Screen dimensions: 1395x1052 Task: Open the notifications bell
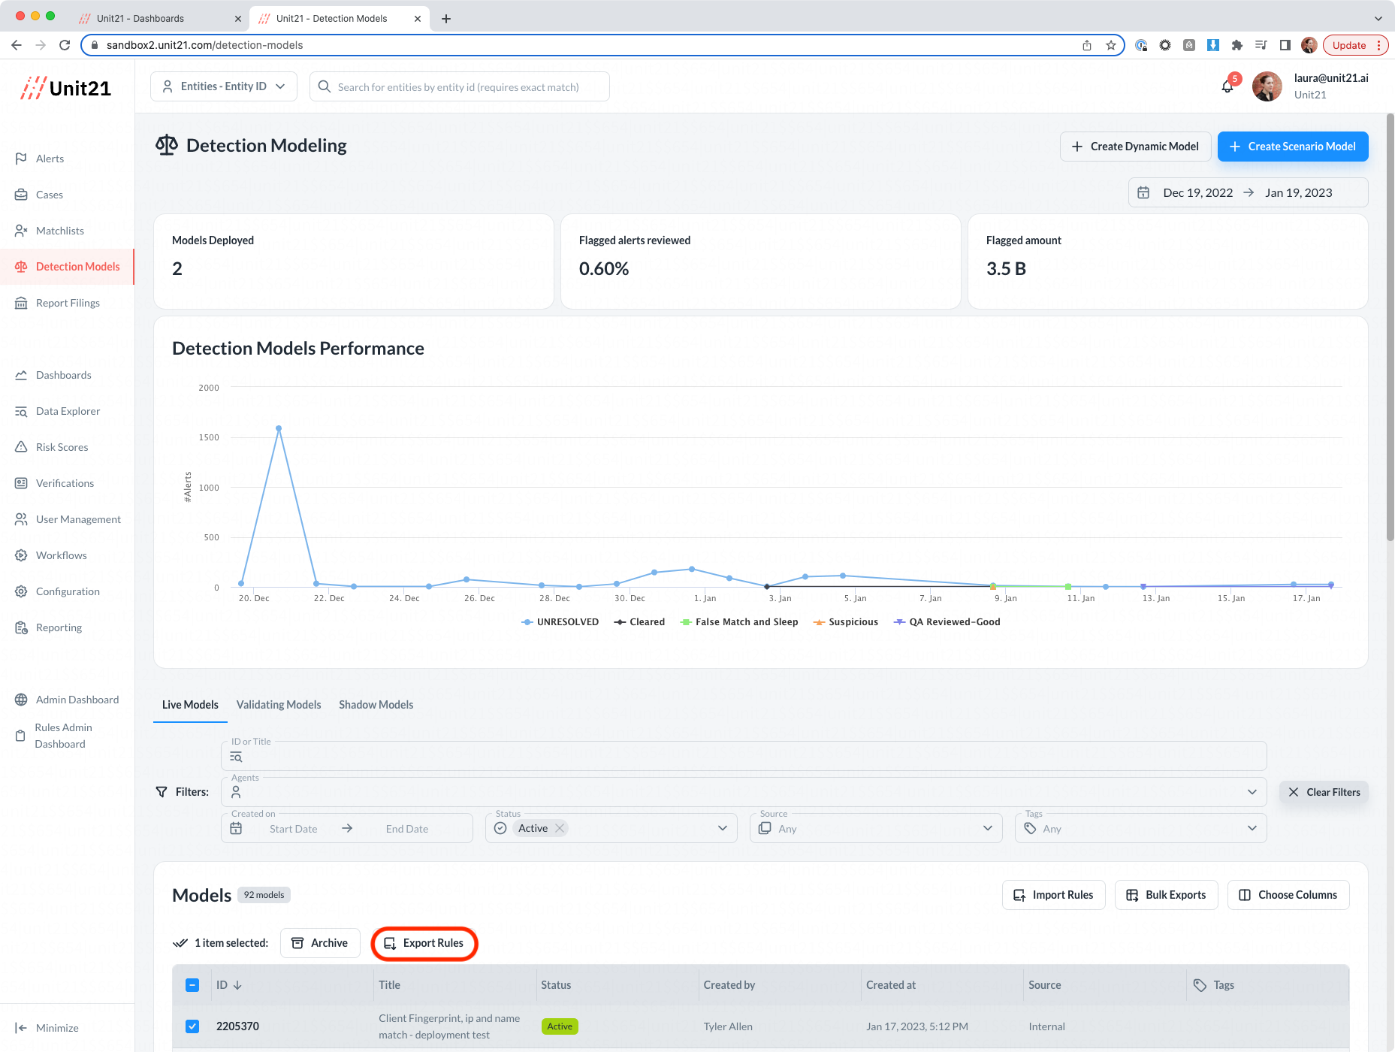click(1227, 86)
